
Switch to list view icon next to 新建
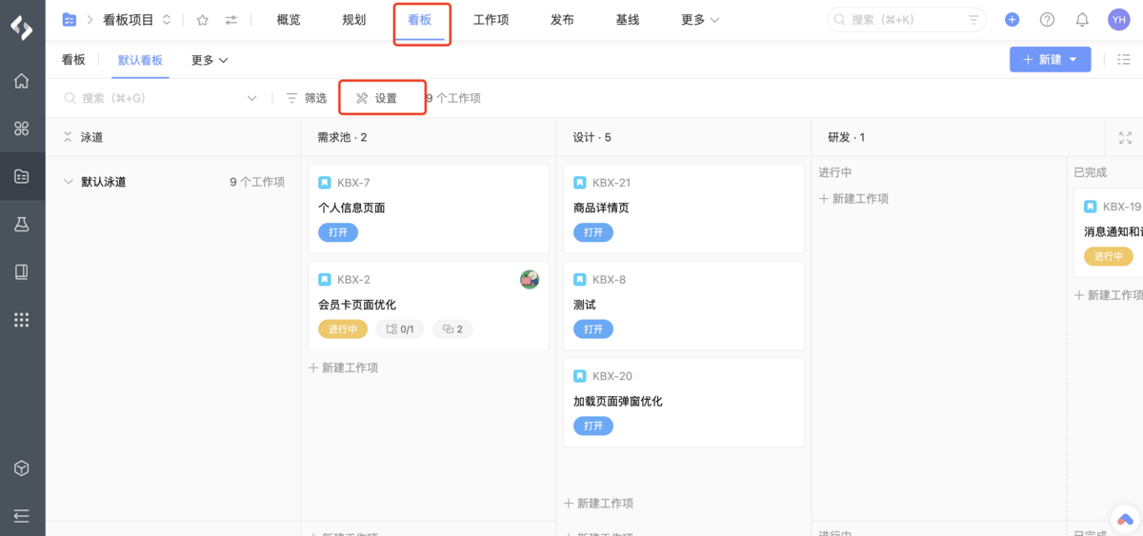1123,59
